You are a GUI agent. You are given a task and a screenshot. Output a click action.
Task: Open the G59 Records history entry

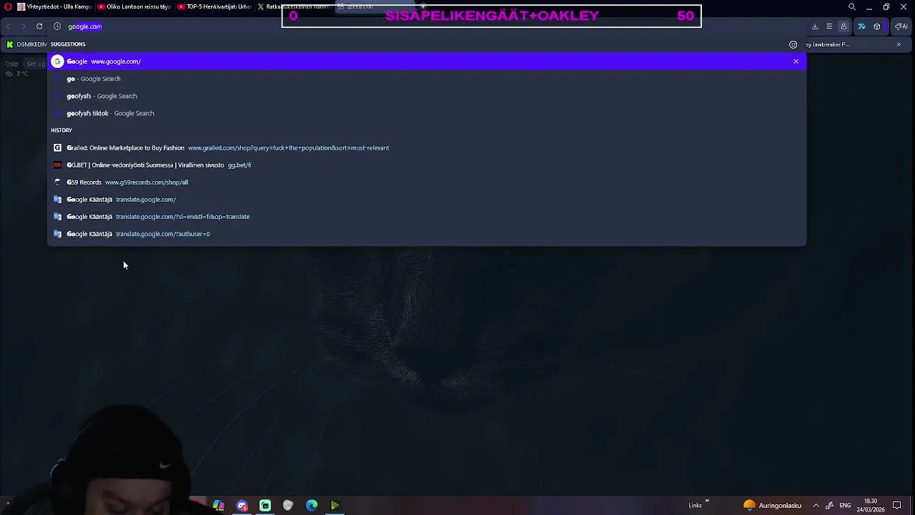(427, 182)
